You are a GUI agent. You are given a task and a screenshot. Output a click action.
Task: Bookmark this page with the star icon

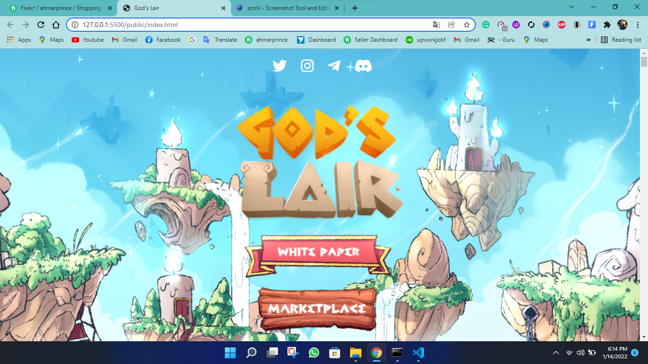click(467, 25)
